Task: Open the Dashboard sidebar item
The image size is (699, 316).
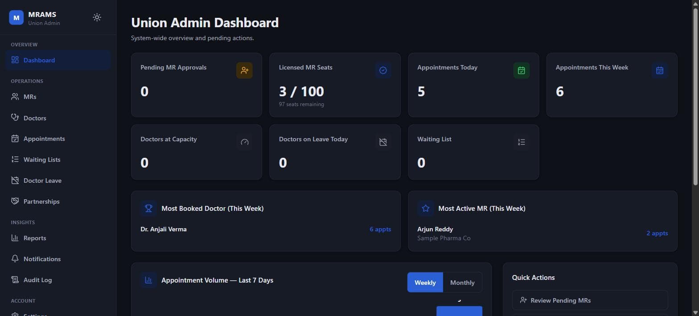Action: point(58,60)
